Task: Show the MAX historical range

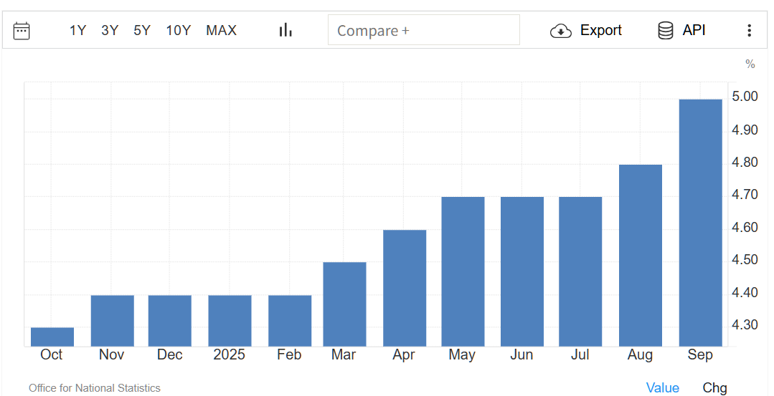Action: pos(221,31)
